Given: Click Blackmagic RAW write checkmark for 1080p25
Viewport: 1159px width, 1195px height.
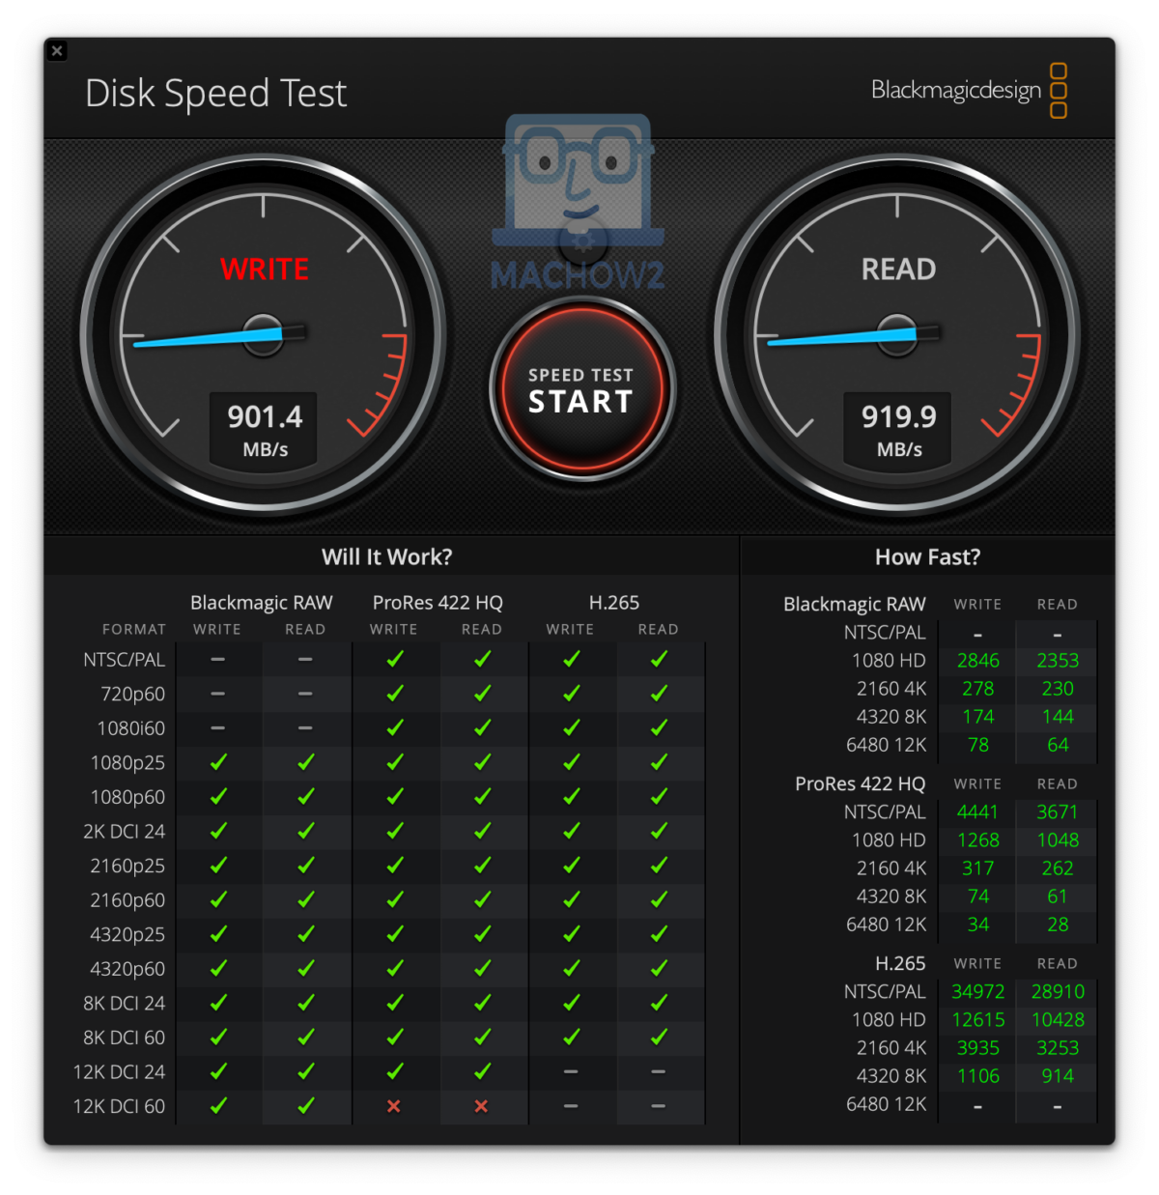Looking at the screenshot, I should (218, 762).
